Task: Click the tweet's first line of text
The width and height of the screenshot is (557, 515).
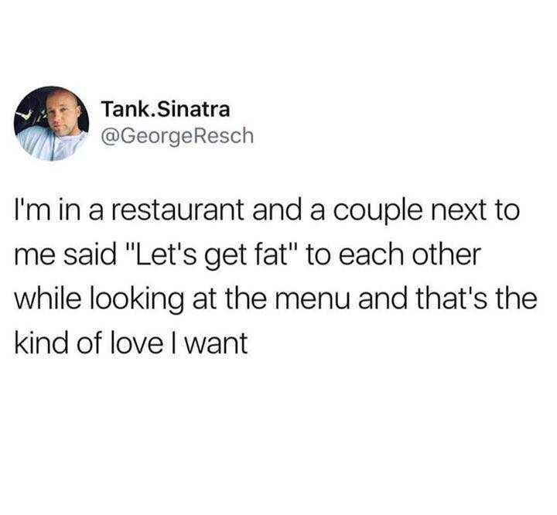Action: 267,211
